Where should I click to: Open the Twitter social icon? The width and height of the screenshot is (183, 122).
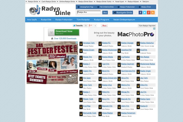coord(145,13)
